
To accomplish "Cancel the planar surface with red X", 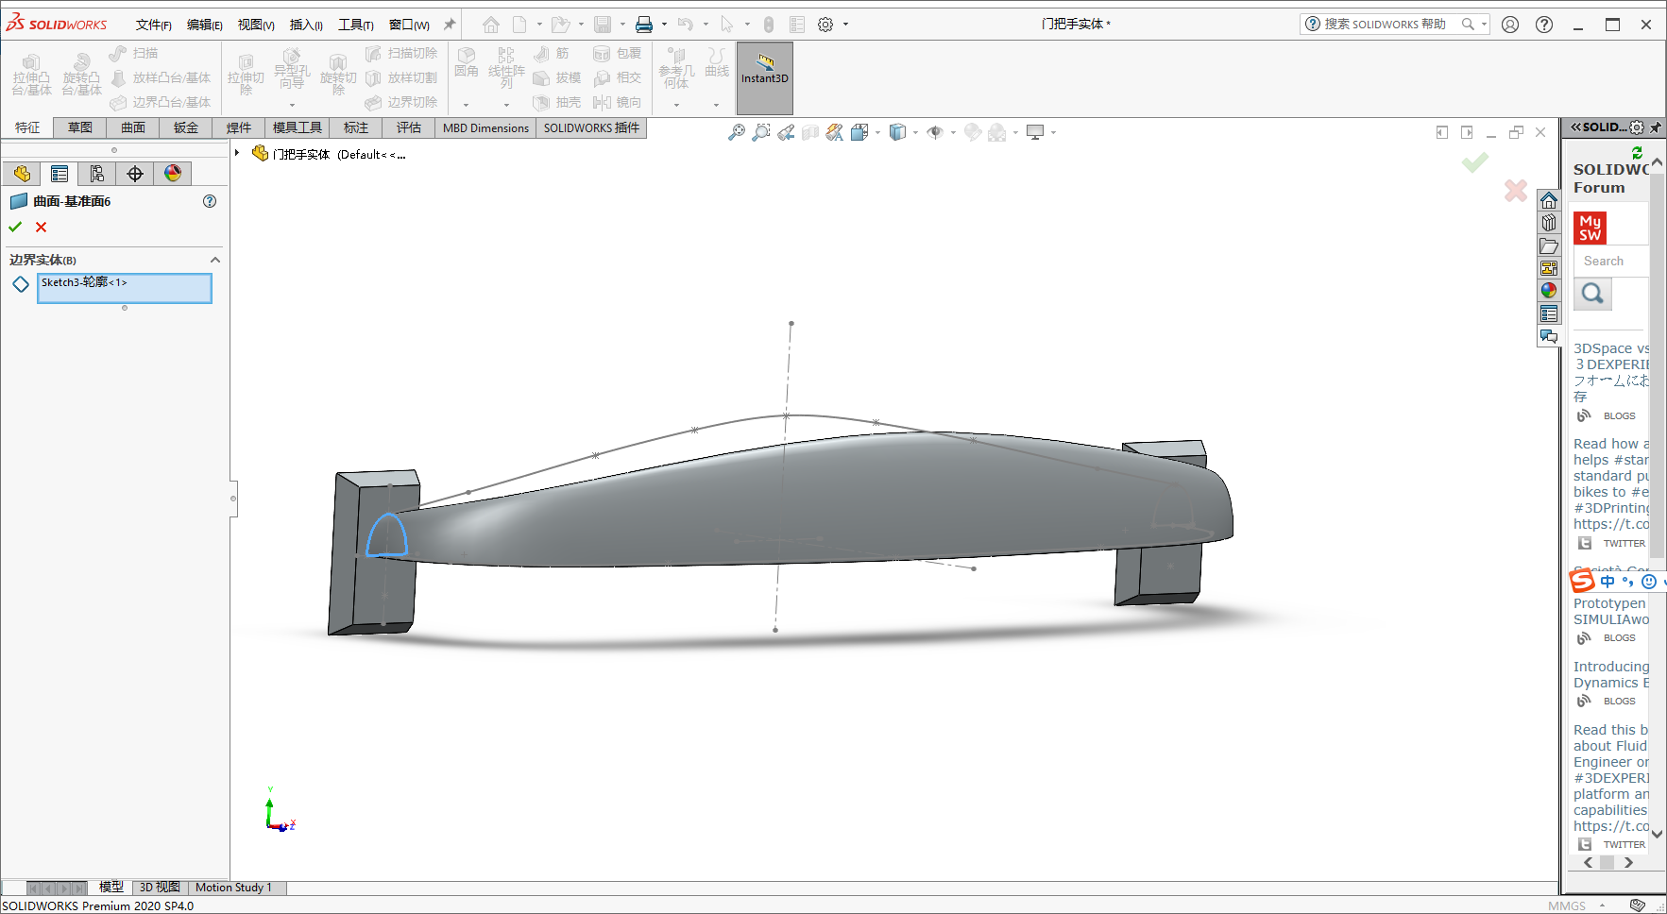I will 41,227.
